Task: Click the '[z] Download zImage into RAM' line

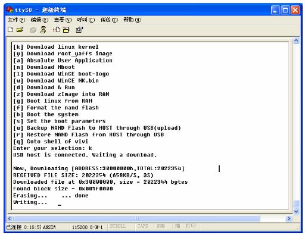Action: pyautogui.click(x=61, y=94)
